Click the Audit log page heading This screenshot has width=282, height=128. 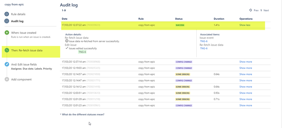[x=69, y=5]
